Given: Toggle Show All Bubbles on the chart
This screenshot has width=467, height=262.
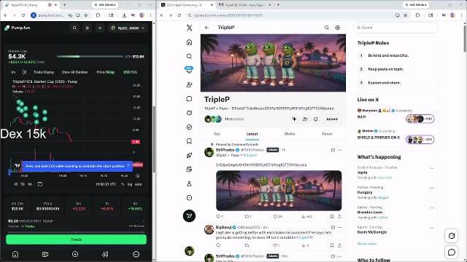Looking at the screenshot, I should (x=74, y=72).
